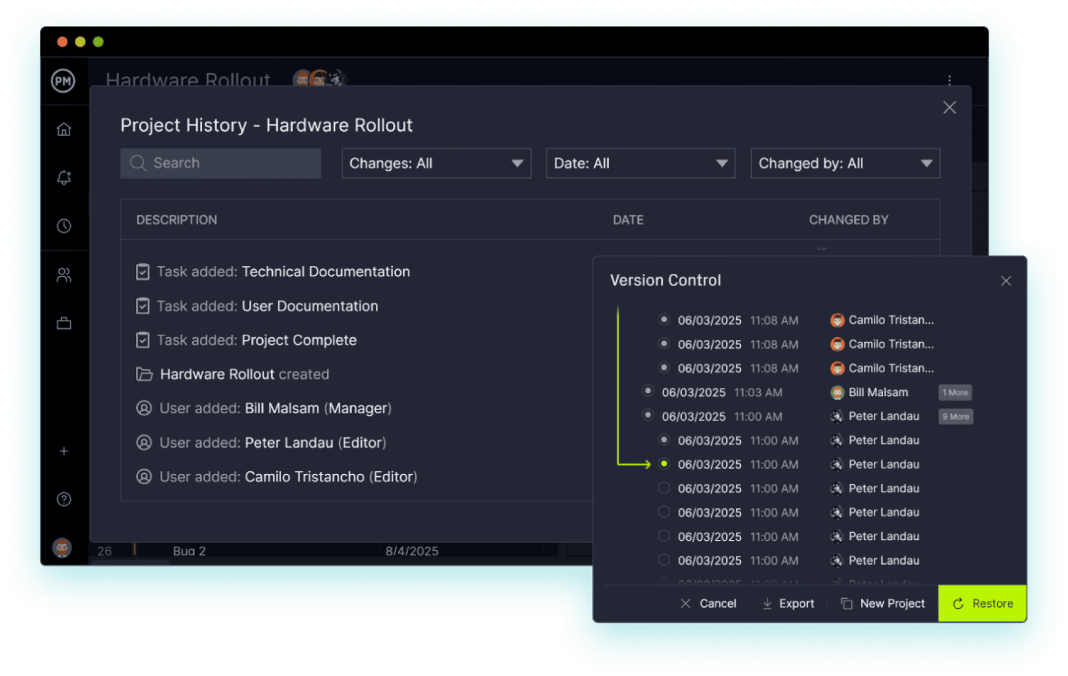Screen dimensions: 1068x676
Task: Open notifications via the bell icon
Action: 63,177
